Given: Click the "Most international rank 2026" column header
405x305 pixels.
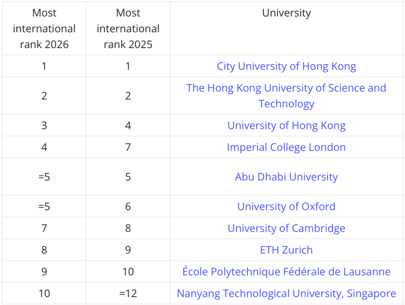Looking at the screenshot, I should click(x=44, y=29).
